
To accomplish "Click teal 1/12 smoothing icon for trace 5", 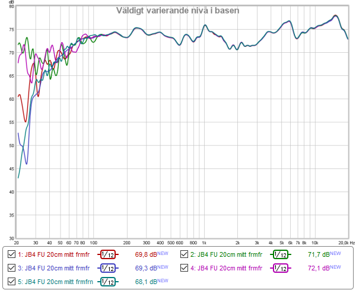I will [x=109, y=282].
